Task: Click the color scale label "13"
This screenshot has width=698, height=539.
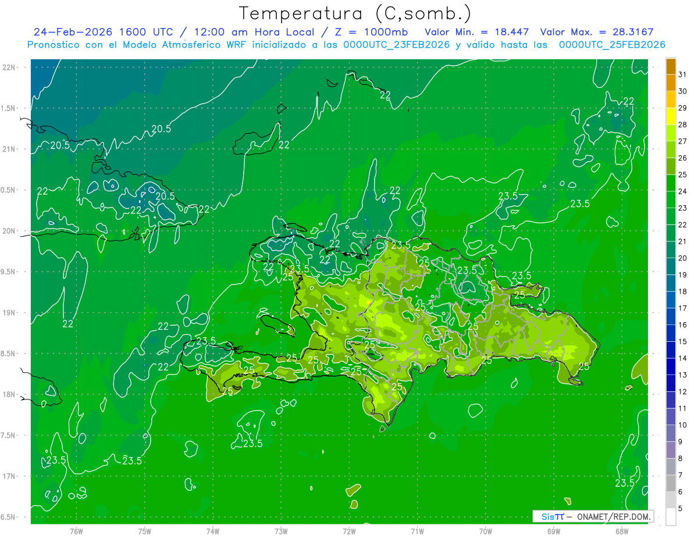Action: [x=683, y=375]
